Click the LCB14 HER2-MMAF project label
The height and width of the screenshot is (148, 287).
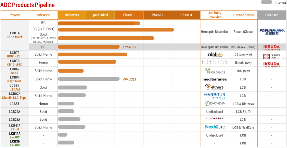[x=15, y=35]
